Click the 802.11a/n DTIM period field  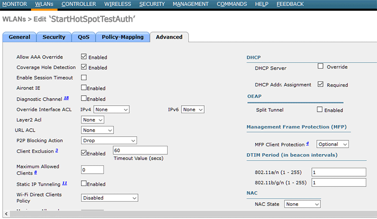pos(339,172)
